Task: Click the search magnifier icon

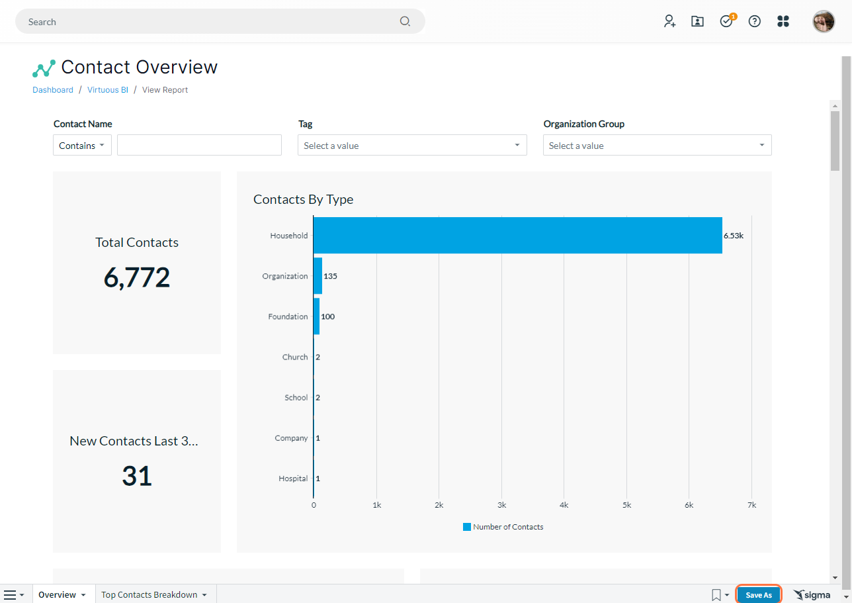Action: pyautogui.click(x=405, y=21)
